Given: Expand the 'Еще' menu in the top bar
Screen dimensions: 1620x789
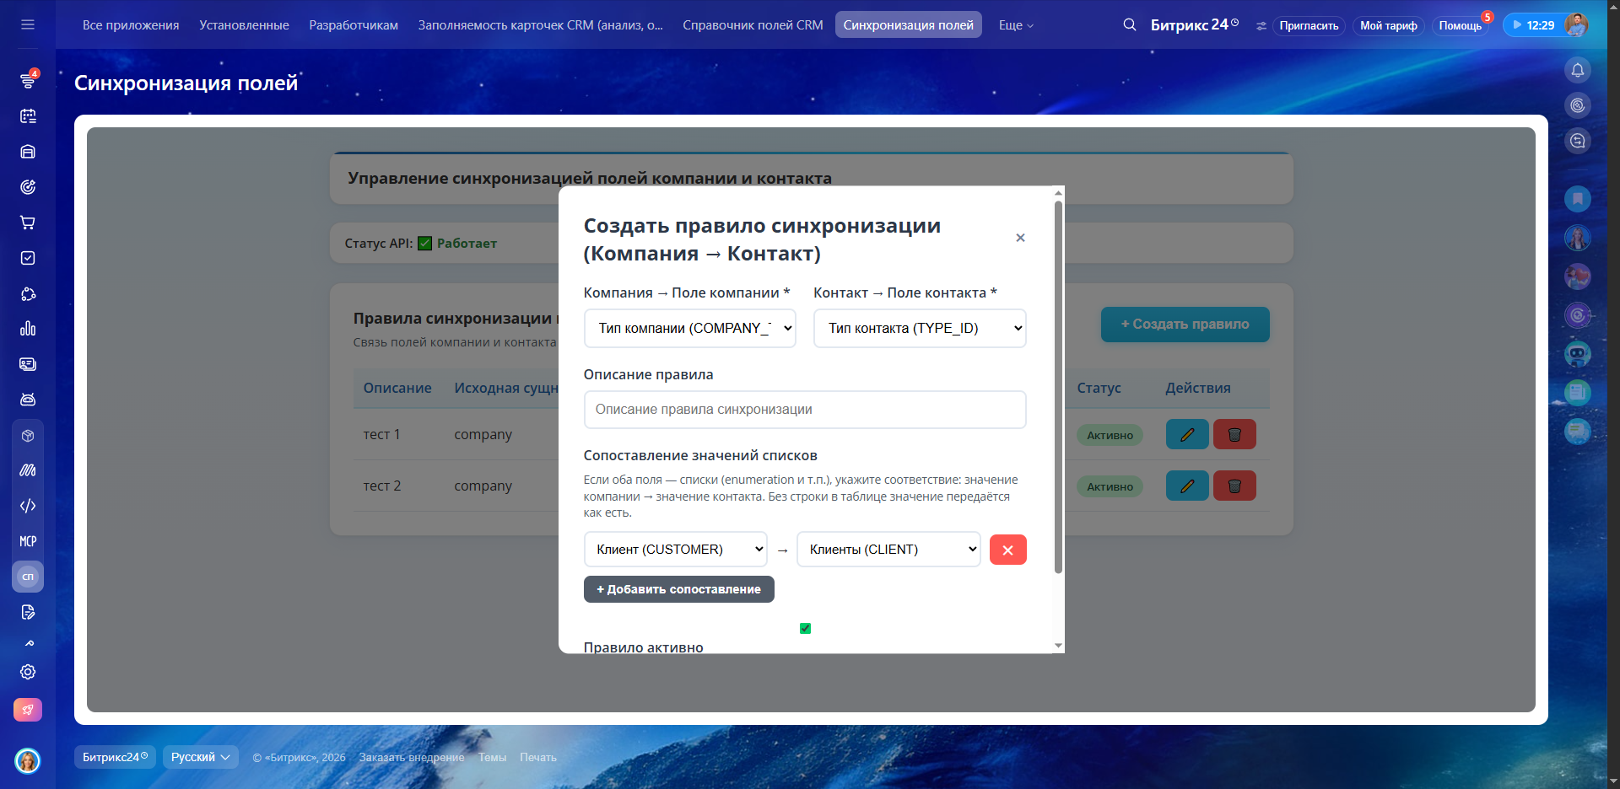Looking at the screenshot, I should tap(1016, 25).
